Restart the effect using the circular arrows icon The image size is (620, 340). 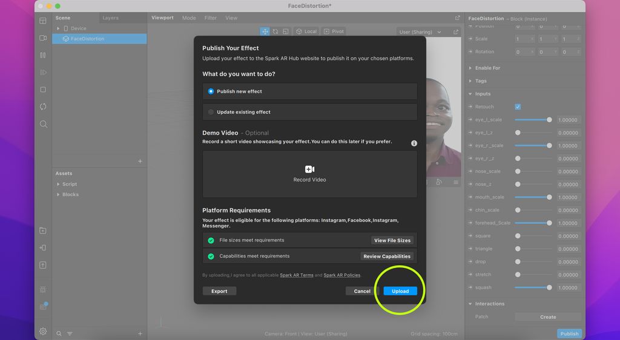pos(43,106)
